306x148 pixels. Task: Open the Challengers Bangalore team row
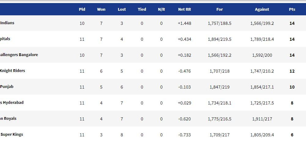[153, 55]
